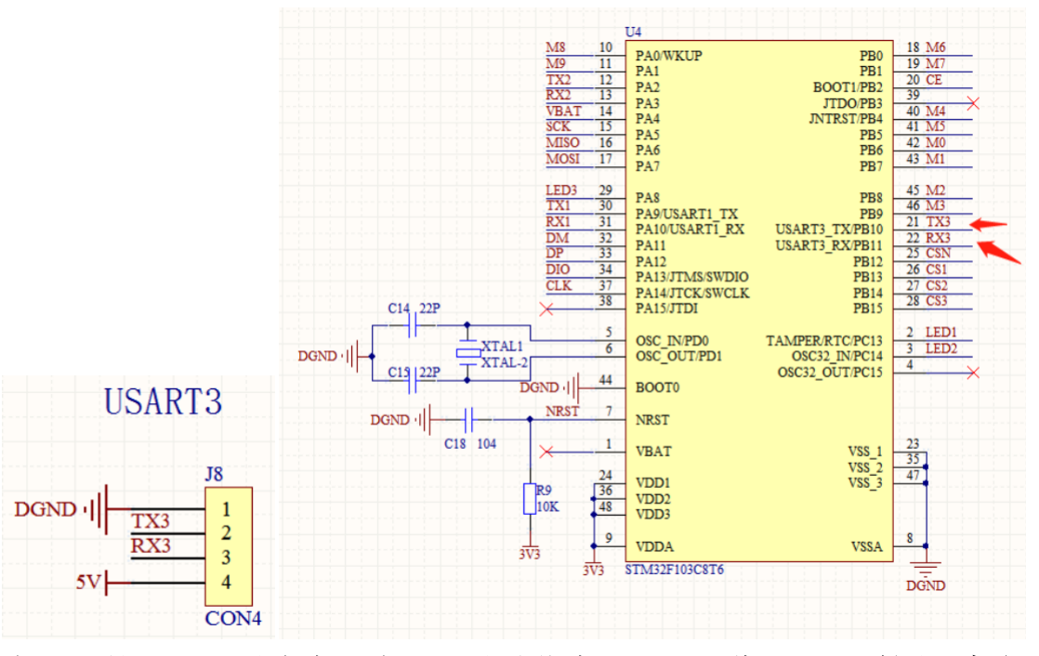Click the CON4 connector label
The image size is (1039, 656).
tap(233, 618)
